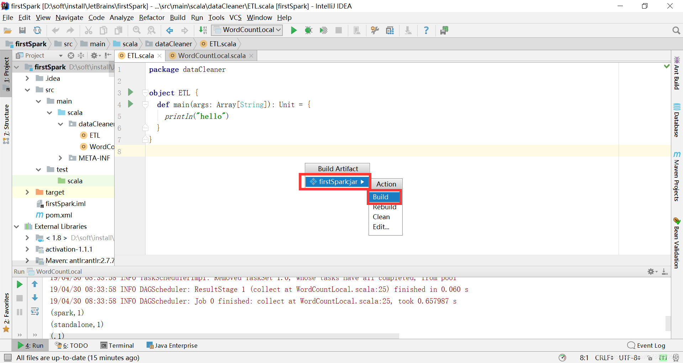683x363 pixels.
Task: Click the Paste clipboard icon
Action: tap(118, 31)
